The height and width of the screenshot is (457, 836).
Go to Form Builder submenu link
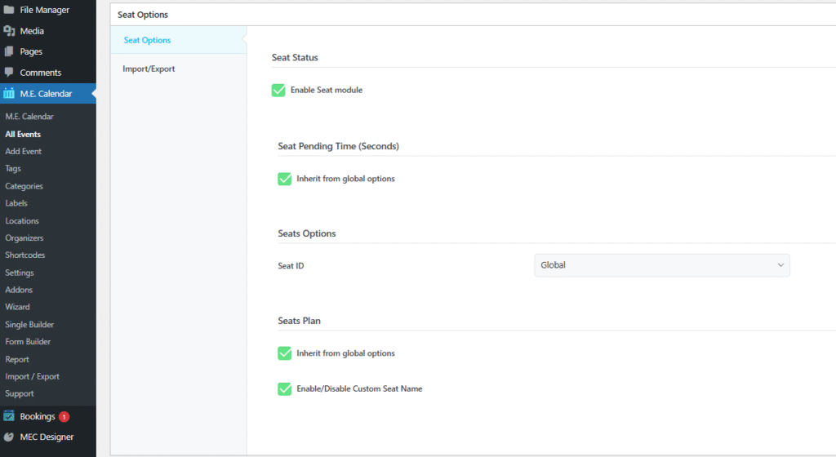point(28,342)
